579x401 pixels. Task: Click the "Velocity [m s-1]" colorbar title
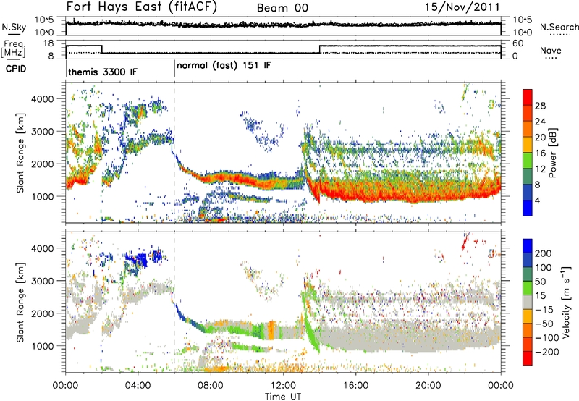[566, 301]
